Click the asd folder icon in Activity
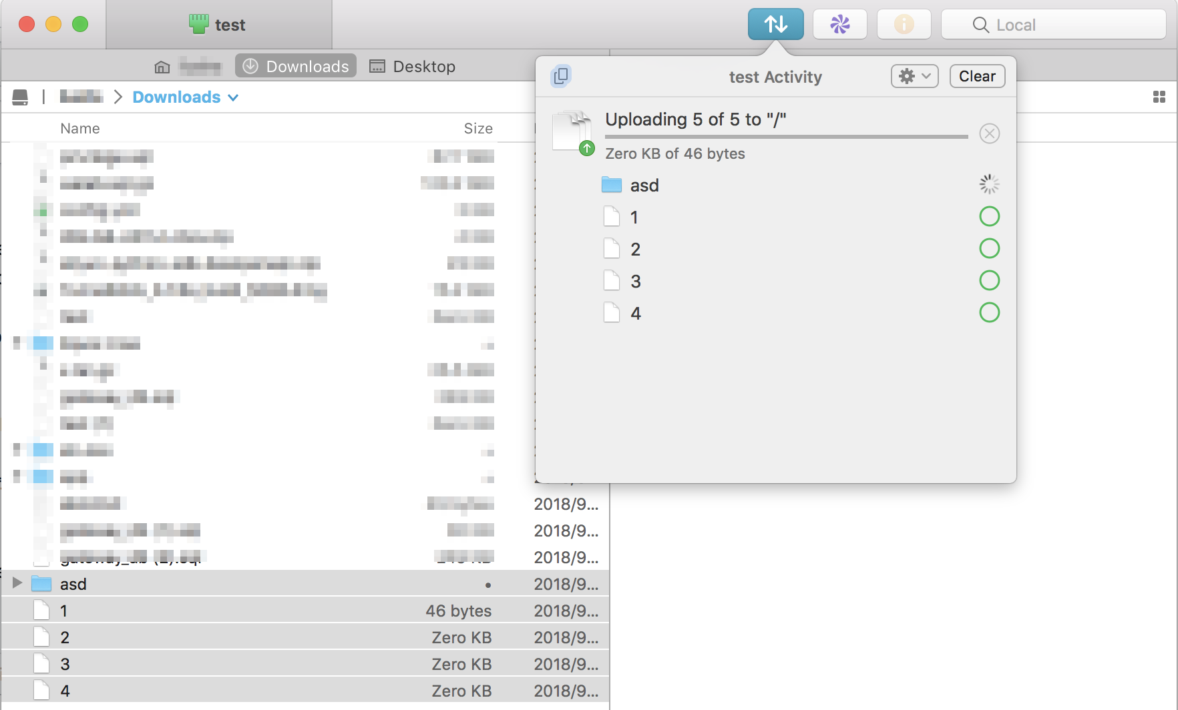1178x710 pixels. [x=611, y=185]
